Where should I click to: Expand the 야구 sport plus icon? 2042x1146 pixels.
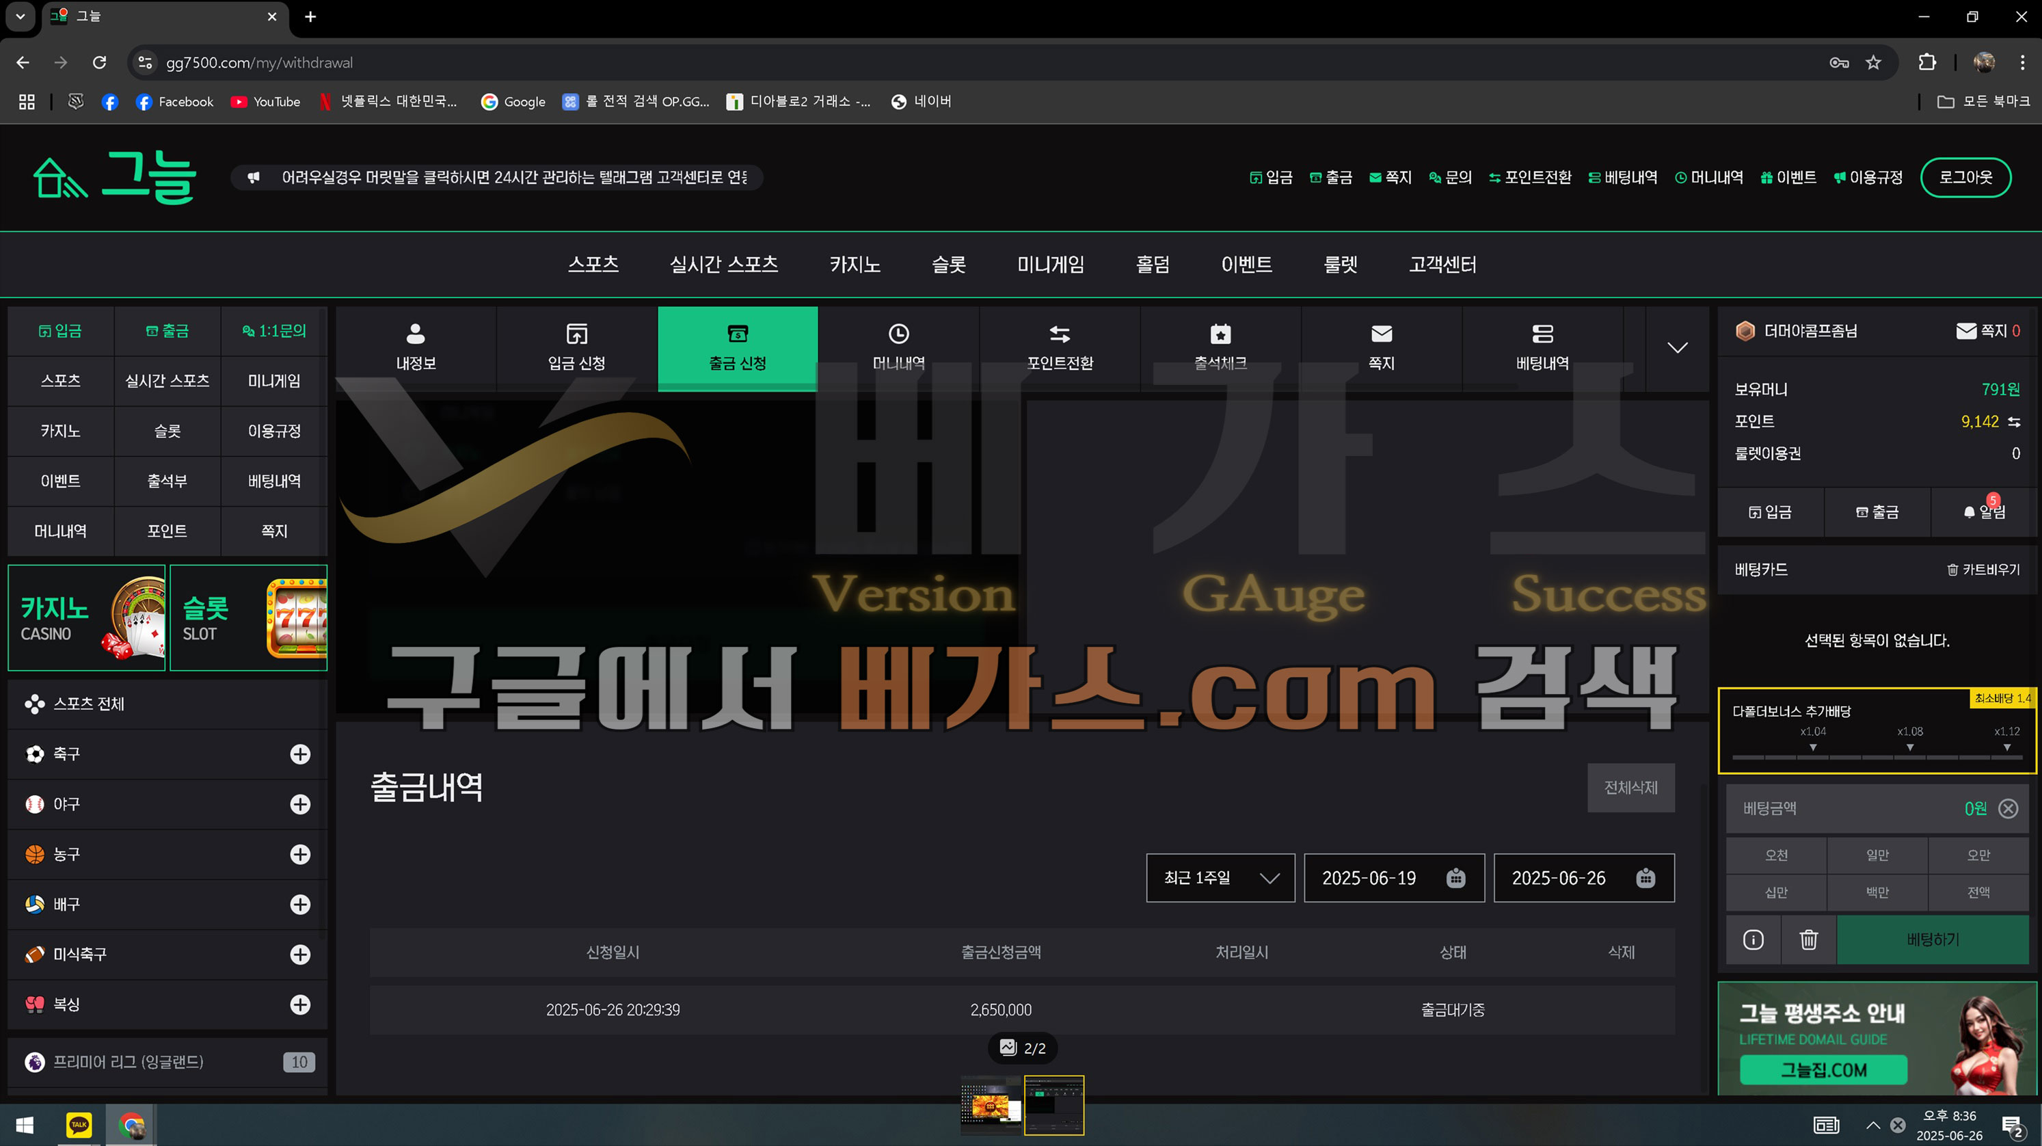point(299,803)
